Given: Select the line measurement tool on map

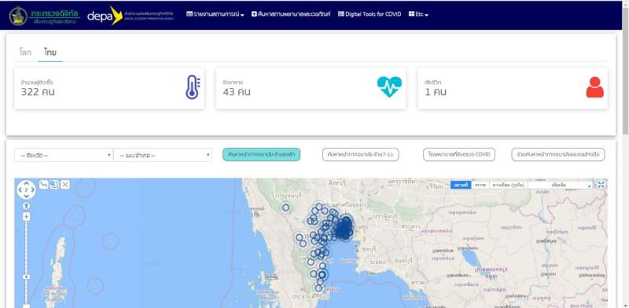Looking at the screenshot, I should 44,185.
